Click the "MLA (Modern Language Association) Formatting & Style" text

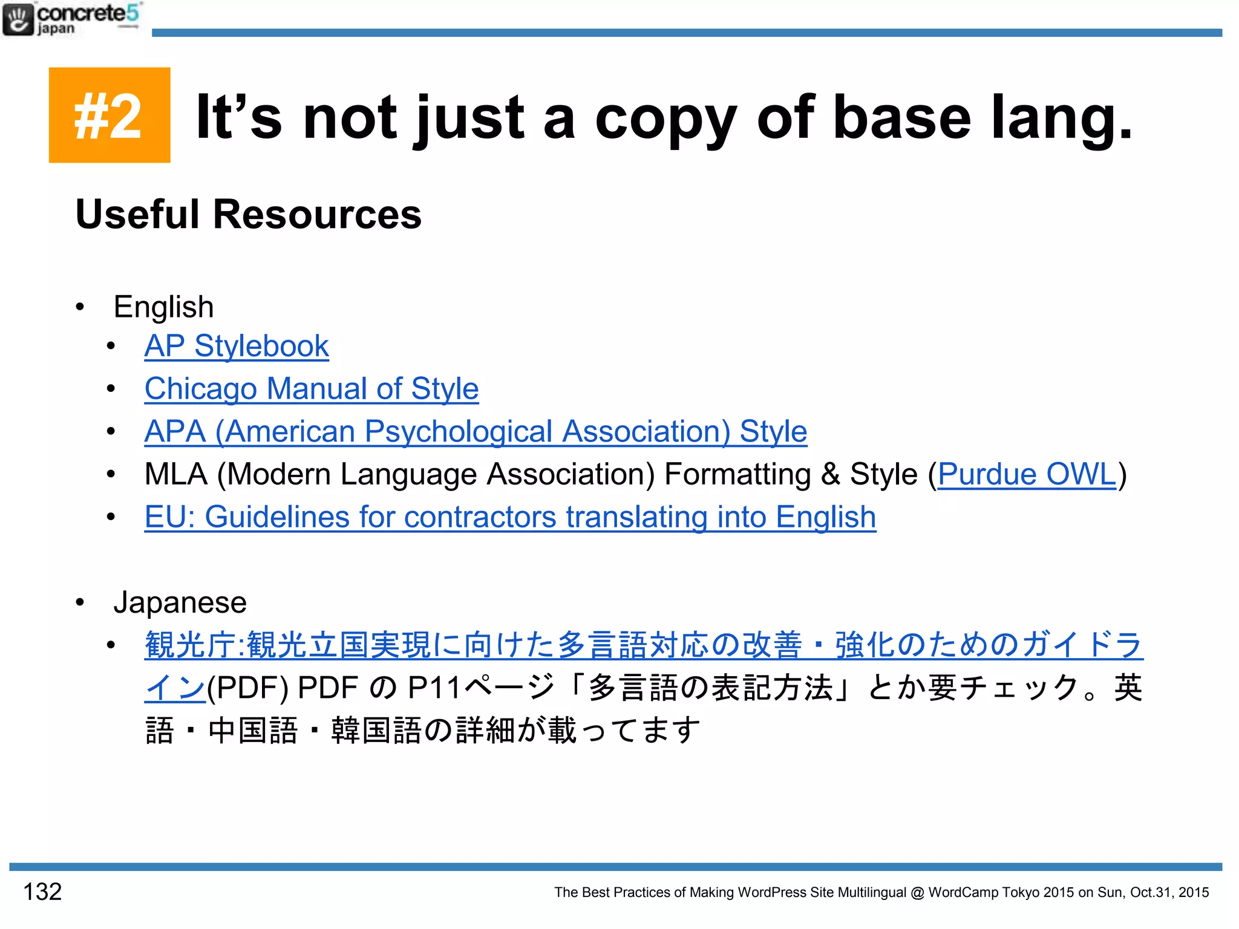point(531,474)
